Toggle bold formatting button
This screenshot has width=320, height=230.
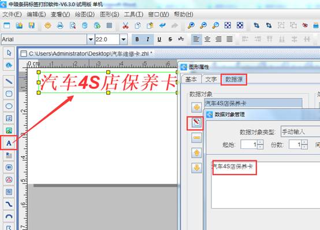pos(137,39)
